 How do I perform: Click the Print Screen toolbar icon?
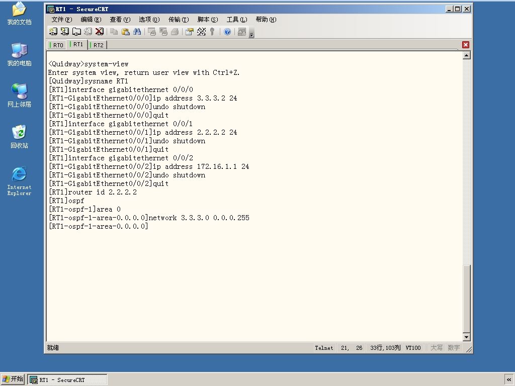pyautogui.click(x=152, y=32)
